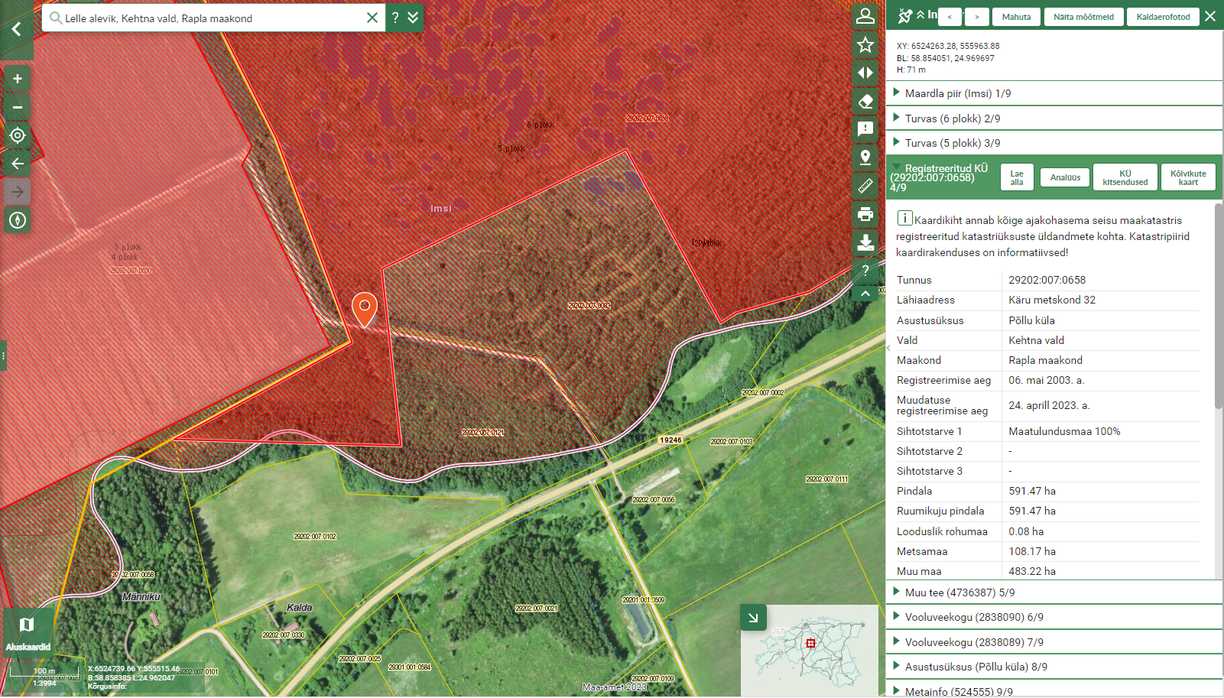Click the Näita mõõtmeid button
Viewport: 1224px width, 698px height.
tap(1083, 17)
